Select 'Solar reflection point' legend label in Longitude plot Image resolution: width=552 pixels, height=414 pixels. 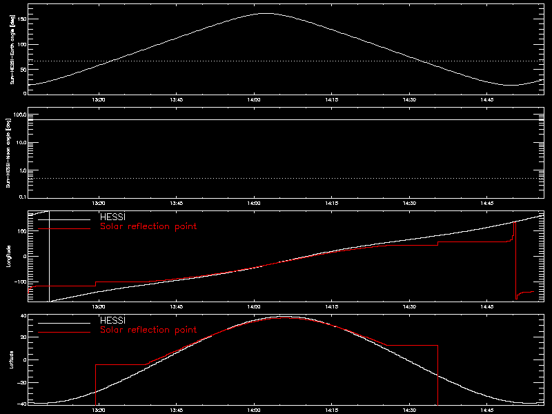pyautogui.click(x=148, y=226)
